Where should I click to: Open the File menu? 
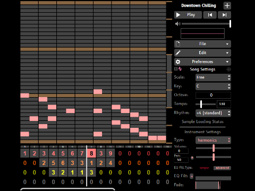(202, 44)
